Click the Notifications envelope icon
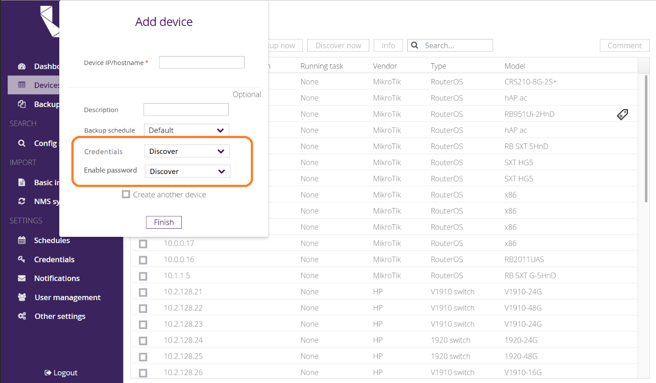The height and width of the screenshot is (383, 656). tap(22, 278)
